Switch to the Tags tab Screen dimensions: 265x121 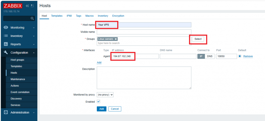pos(79,16)
